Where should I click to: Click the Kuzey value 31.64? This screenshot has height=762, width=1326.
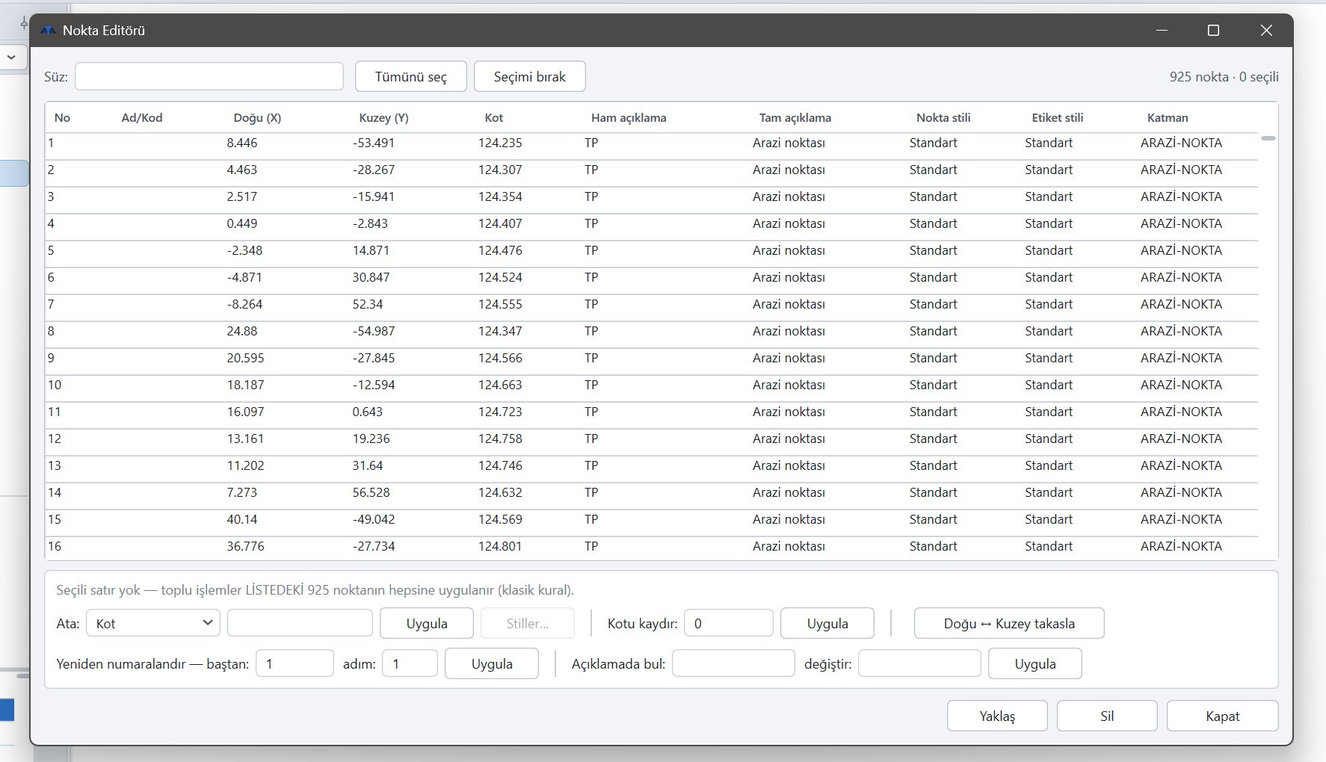pos(368,465)
